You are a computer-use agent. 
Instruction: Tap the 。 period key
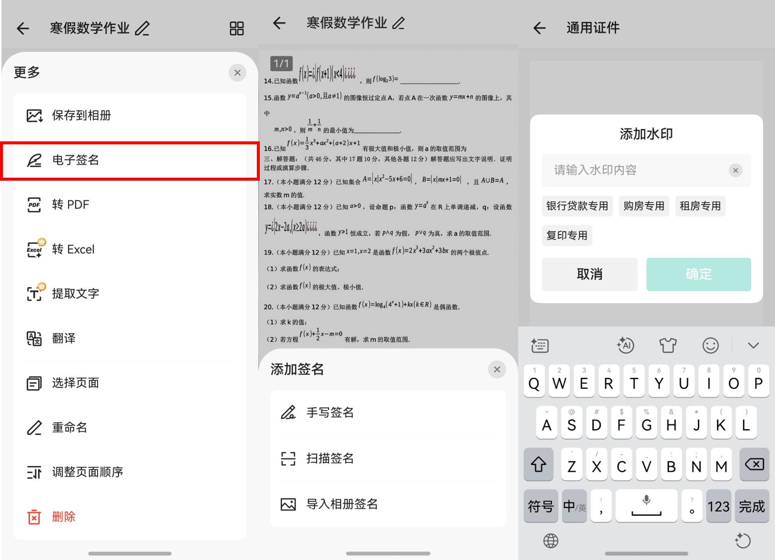tap(691, 506)
